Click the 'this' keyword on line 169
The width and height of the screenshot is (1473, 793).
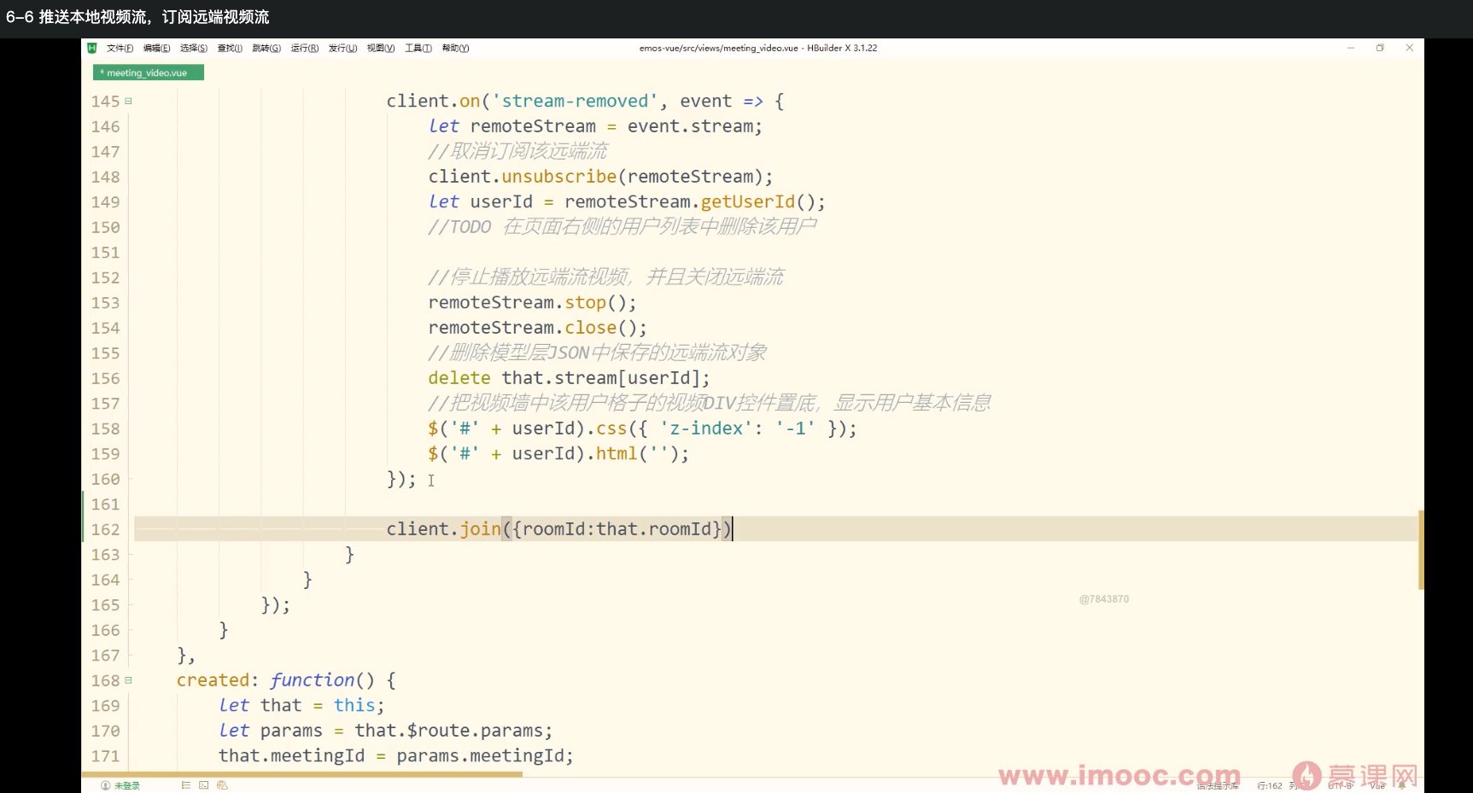354,706
